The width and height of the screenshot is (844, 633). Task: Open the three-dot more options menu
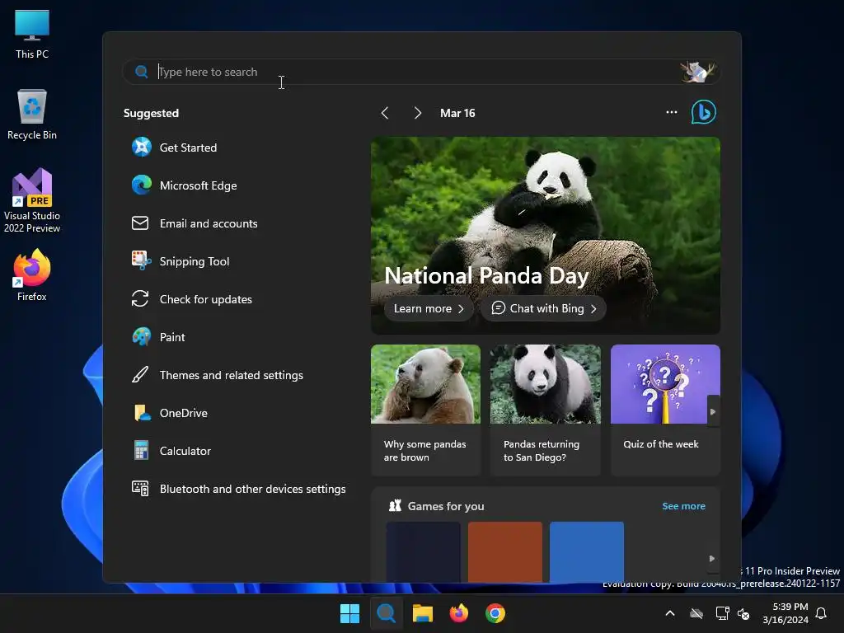[671, 112]
